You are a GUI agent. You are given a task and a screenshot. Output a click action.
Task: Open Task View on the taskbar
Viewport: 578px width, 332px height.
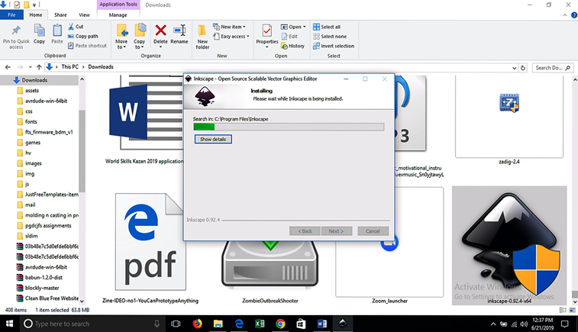(x=176, y=324)
